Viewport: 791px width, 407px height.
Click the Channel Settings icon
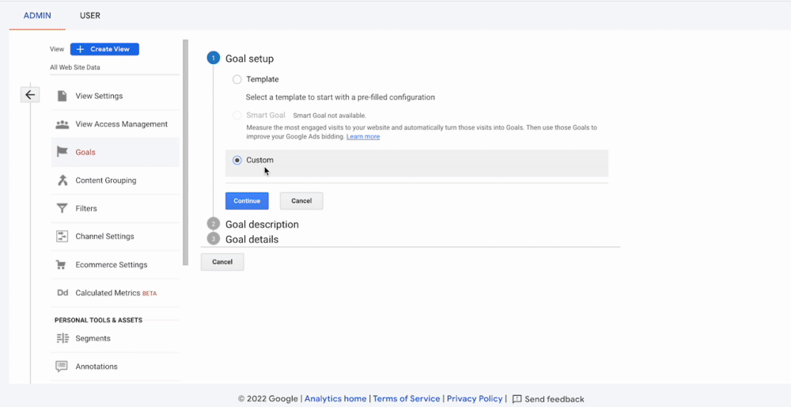[x=62, y=237]
